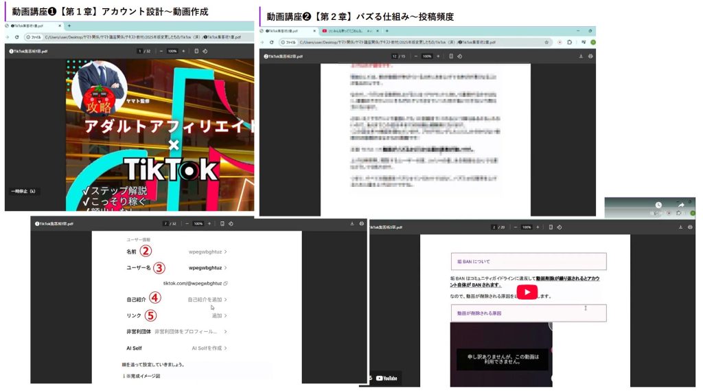Print the PDF showing page 12 of 15

pyautogui.click(x=590, y=56)
